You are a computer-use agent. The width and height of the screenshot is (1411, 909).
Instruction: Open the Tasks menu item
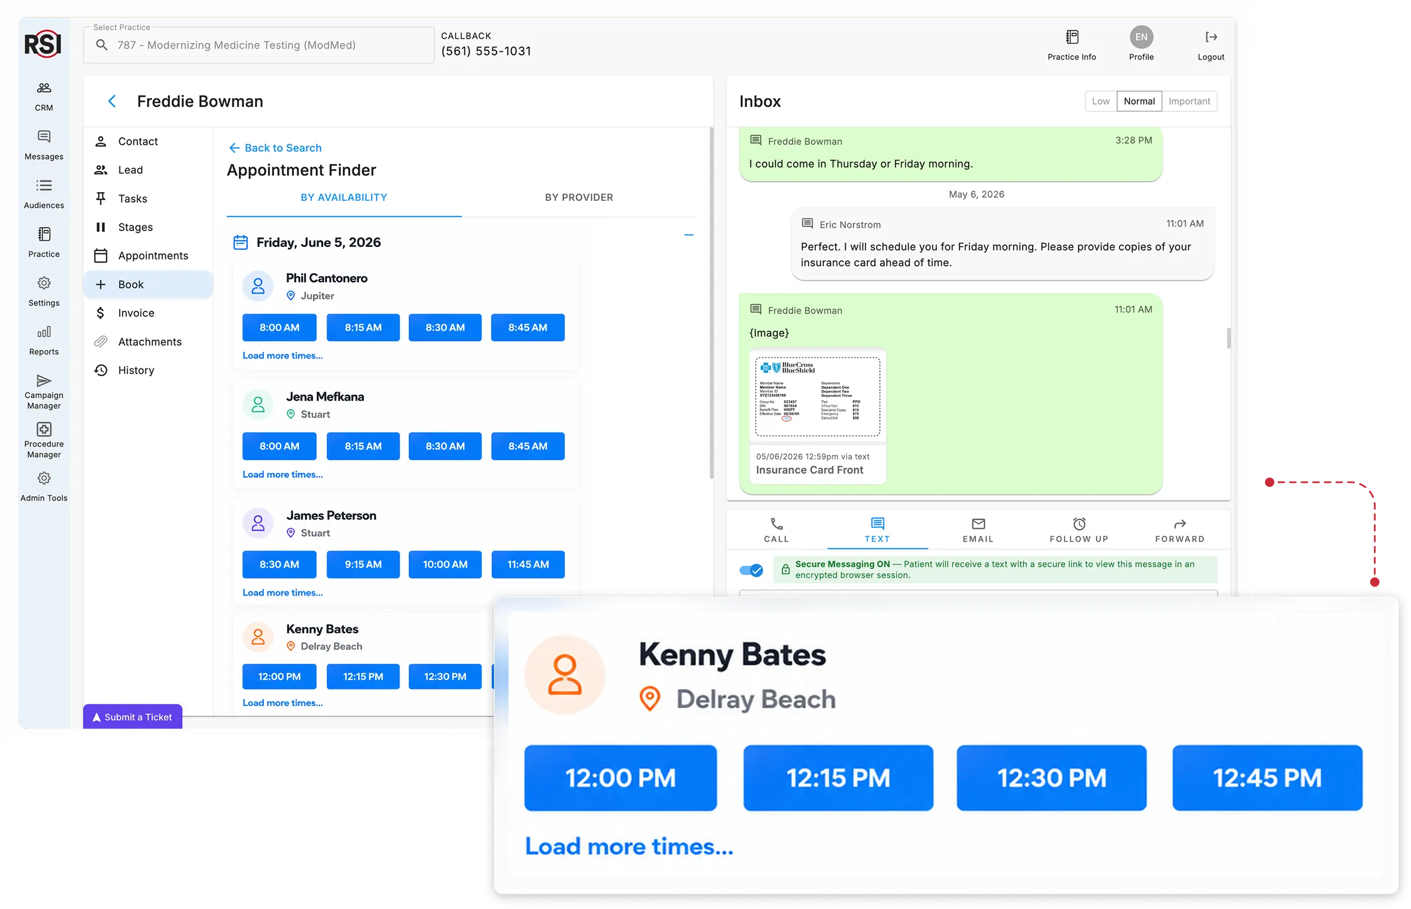148,199
